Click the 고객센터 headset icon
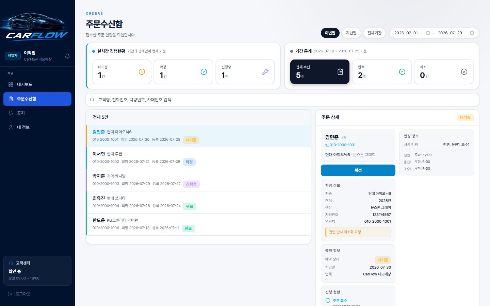Viewport: 490px width, 306px height. point(11,263)
